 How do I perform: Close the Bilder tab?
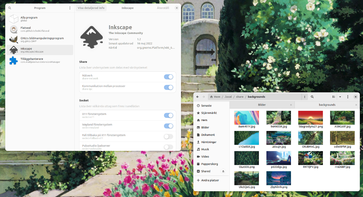(291, 105)
